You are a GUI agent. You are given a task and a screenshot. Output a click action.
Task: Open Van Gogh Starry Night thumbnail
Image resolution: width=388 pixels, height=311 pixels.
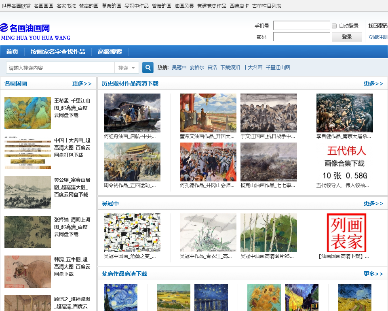(x=121, y=297)
